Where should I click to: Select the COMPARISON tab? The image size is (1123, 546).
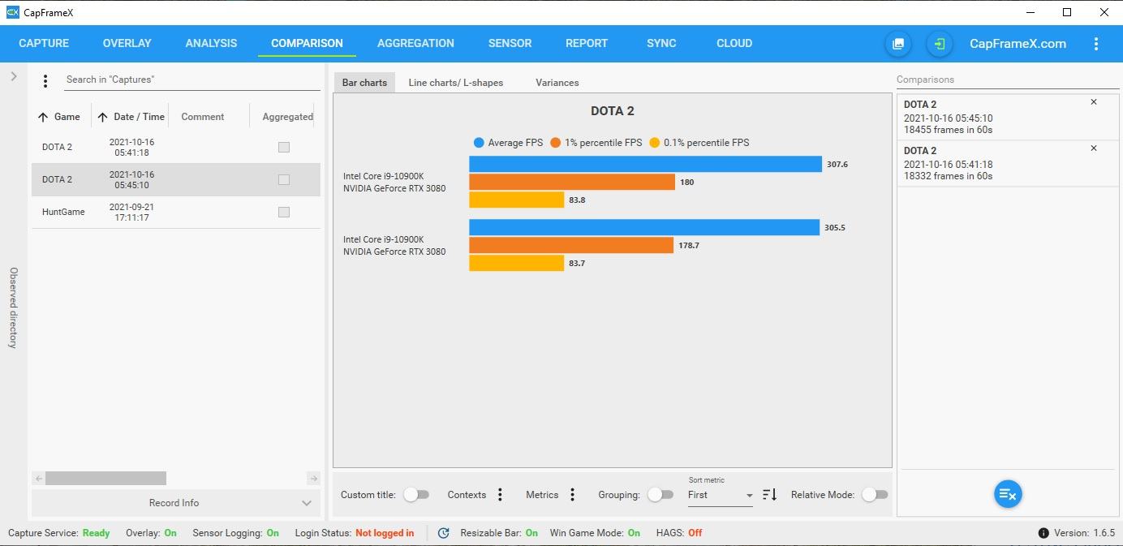click(307, 44)
